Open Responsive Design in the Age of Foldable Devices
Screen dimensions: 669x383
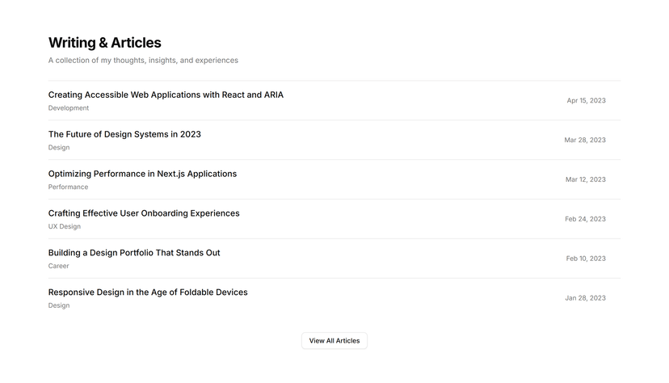coord(148,293)
